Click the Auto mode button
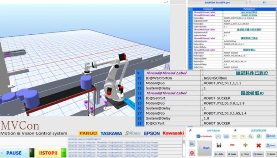The height and width of the screenshot is (158, 277). coord(218,154)
